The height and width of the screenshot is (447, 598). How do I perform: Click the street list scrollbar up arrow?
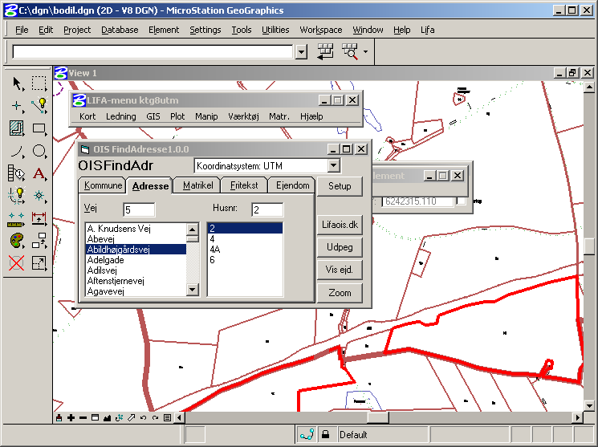[x=193, y=230]
